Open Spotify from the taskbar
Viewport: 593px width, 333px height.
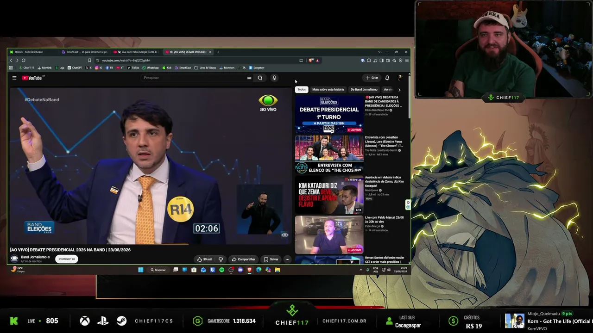[221, 270]
